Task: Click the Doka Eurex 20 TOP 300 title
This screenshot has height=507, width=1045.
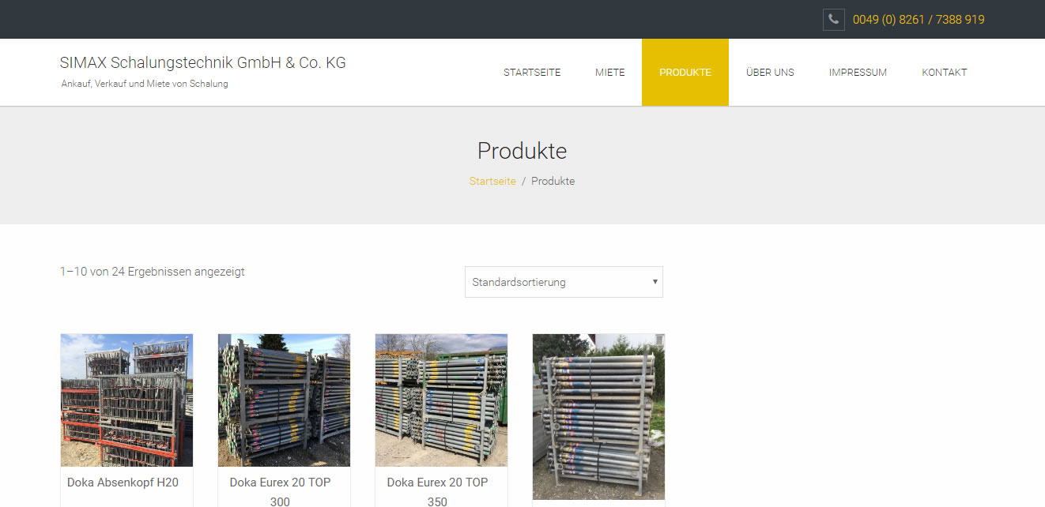Action: 280,492
